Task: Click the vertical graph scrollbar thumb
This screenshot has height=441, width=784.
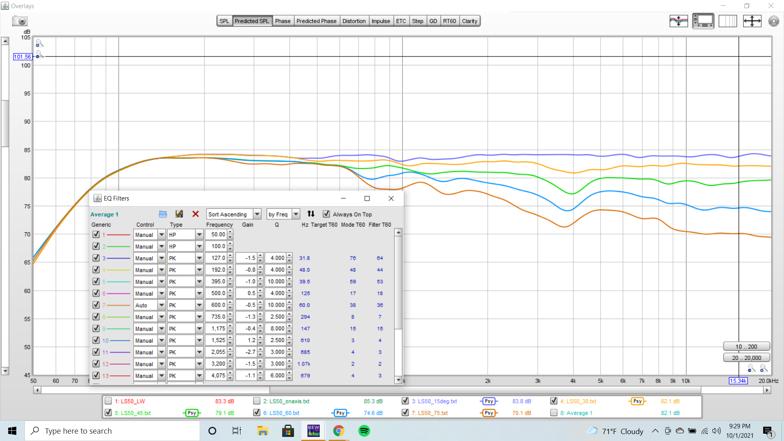Action: click(5, 123)
